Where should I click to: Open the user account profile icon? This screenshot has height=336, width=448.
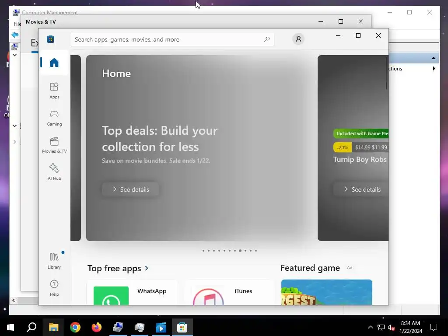tap(298, 39)
